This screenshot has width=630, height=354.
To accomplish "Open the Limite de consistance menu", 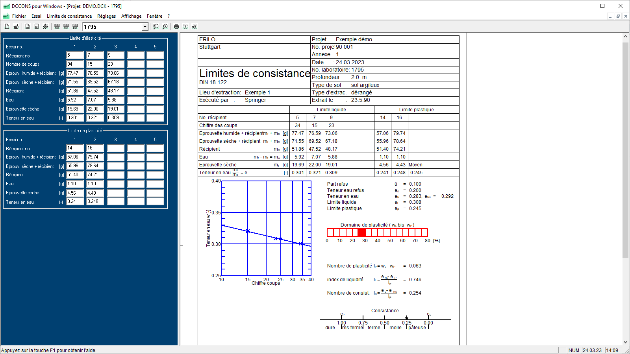I will [69, 16].
